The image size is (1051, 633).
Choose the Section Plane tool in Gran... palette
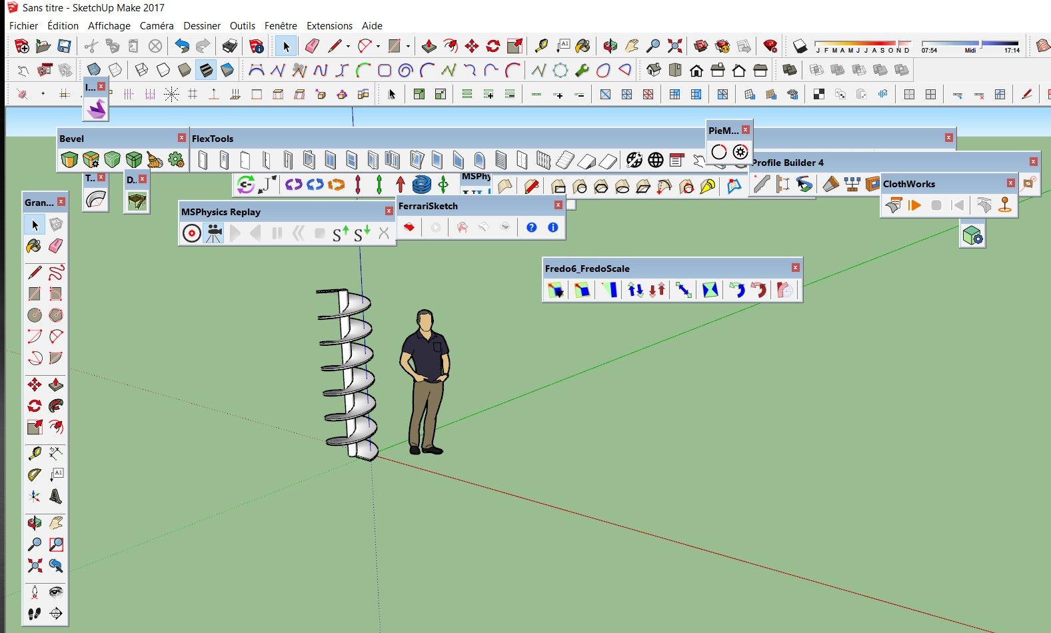[x=56, y=614]
